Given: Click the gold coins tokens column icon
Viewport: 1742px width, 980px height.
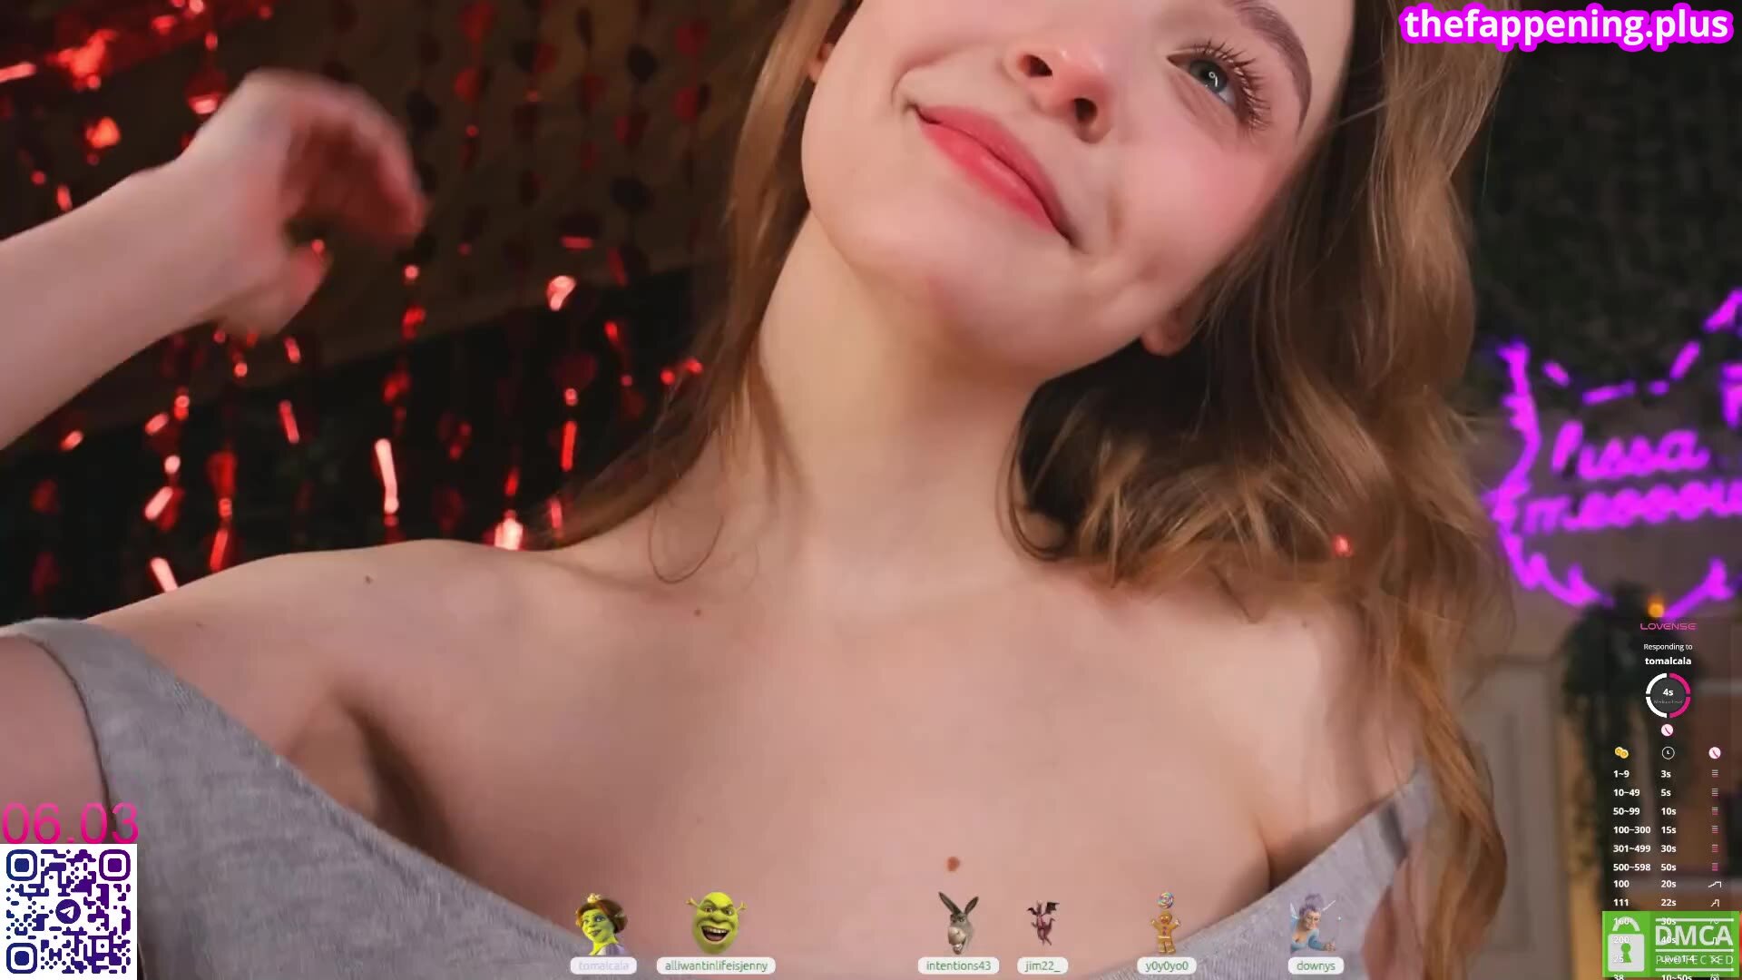Looking at the screenshot, I should pyautogui.click(x=1621, y=753).
